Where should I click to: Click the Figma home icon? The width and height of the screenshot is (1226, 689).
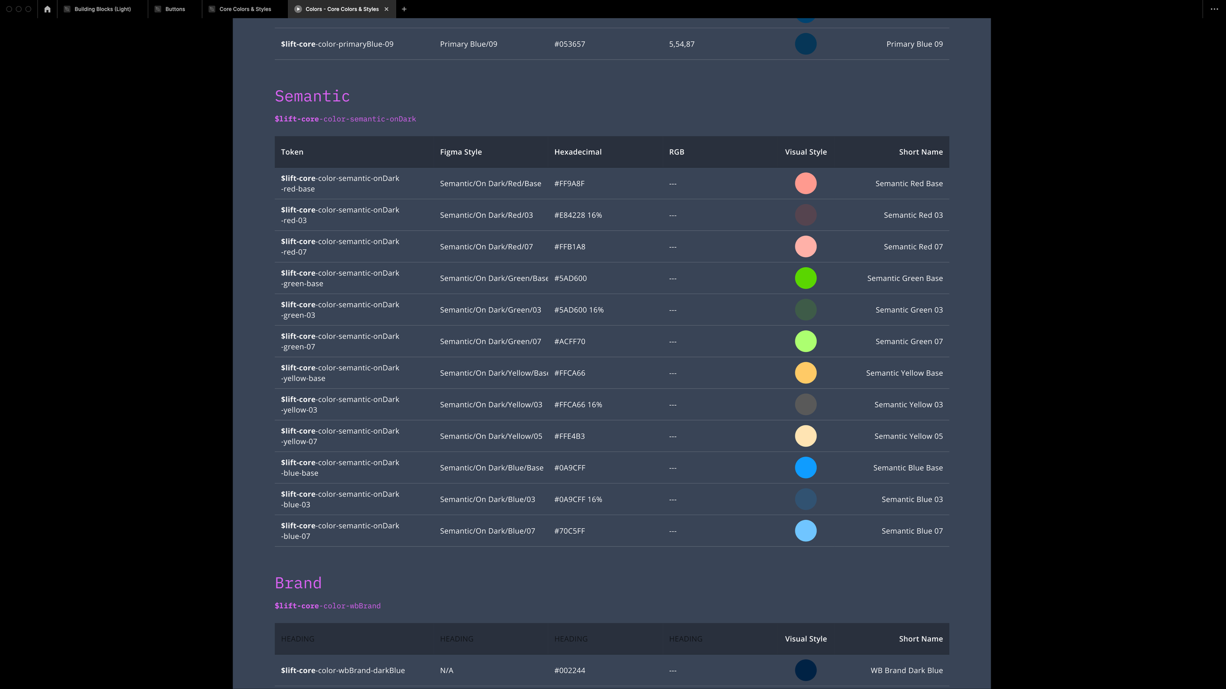(x=47, y=9)
